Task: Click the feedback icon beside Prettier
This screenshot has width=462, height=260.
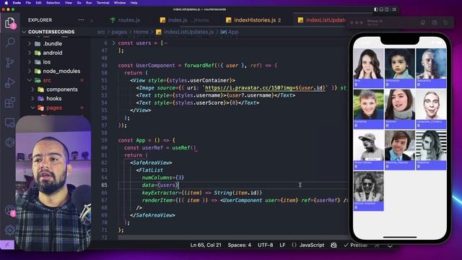Action: pos(377,245)
